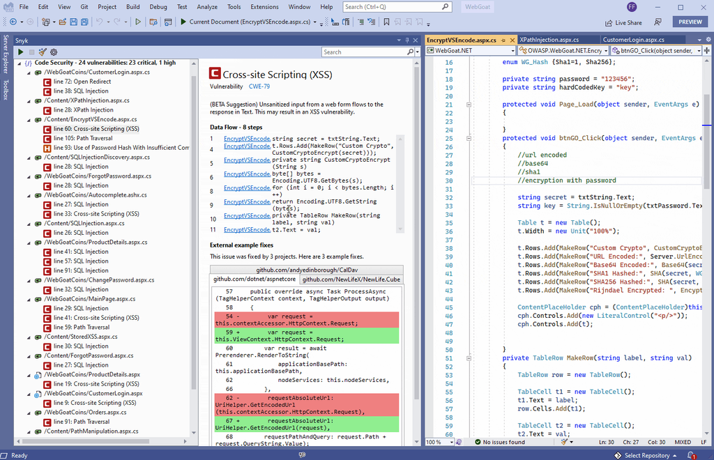The image size is (714, 460).
Task: Run Snyk scan with the green play icon
Action: click(x=20, y=52)
